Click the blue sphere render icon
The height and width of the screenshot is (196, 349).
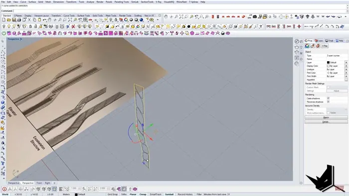[x=141, y=20]
